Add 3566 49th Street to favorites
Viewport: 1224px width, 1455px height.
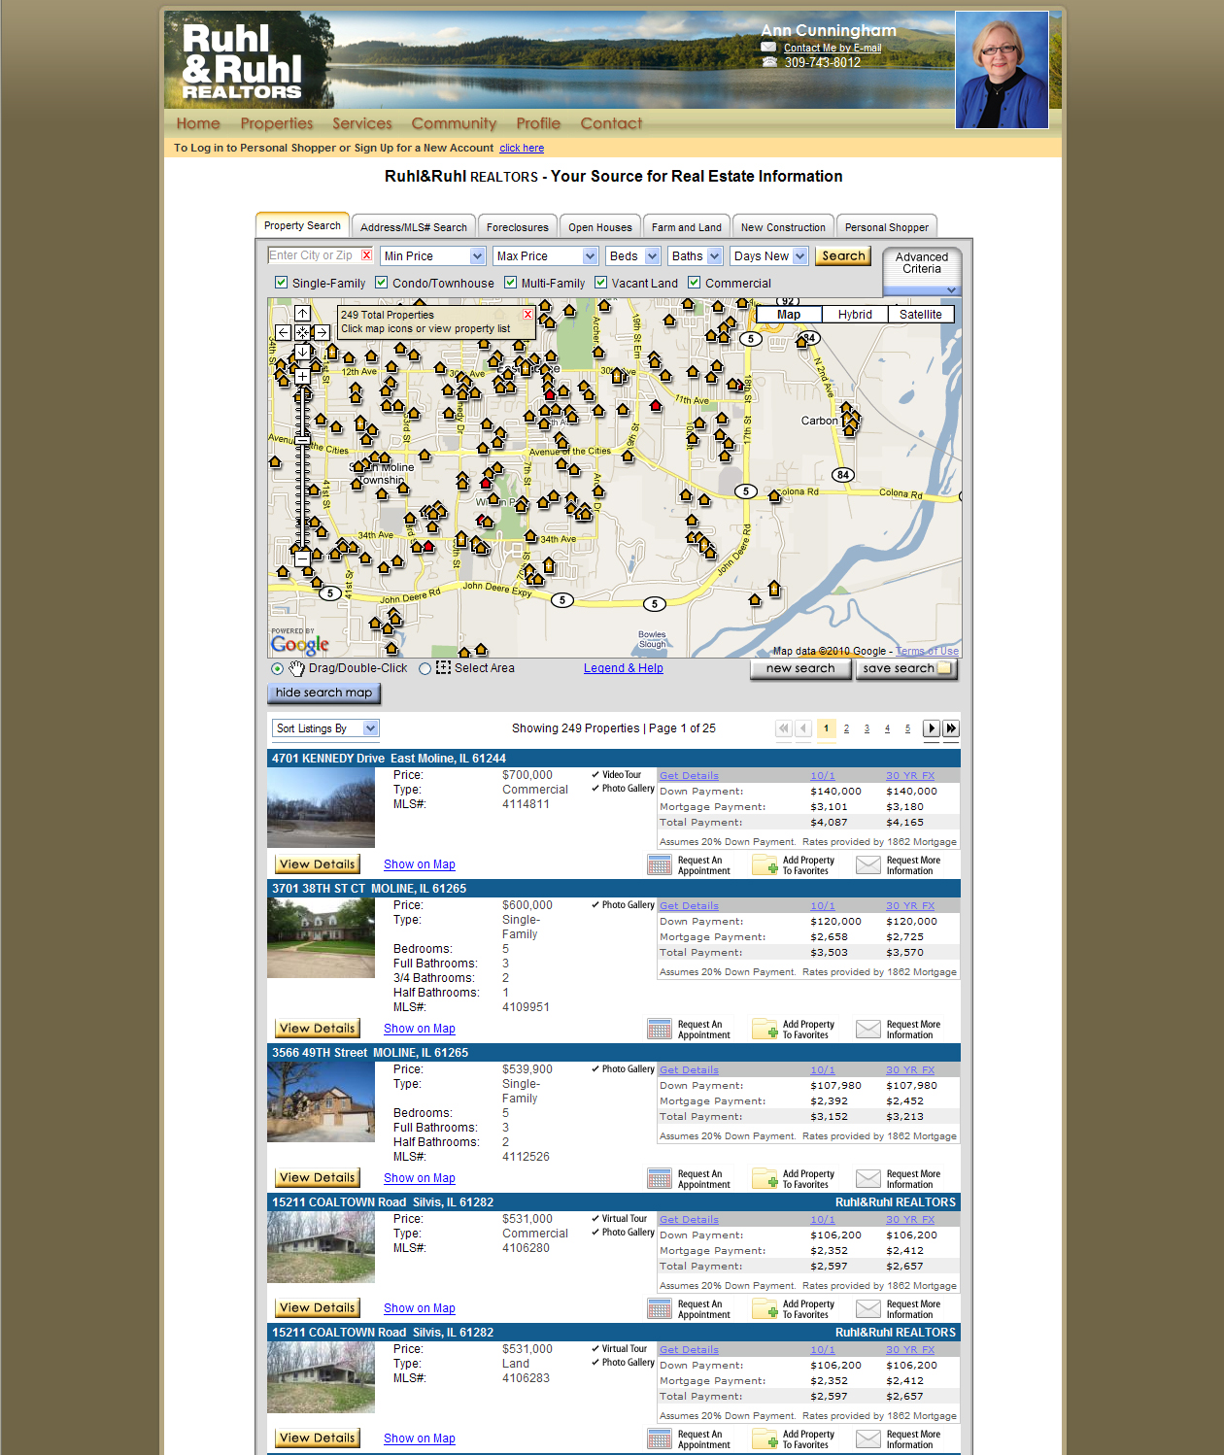point(794,1179)
